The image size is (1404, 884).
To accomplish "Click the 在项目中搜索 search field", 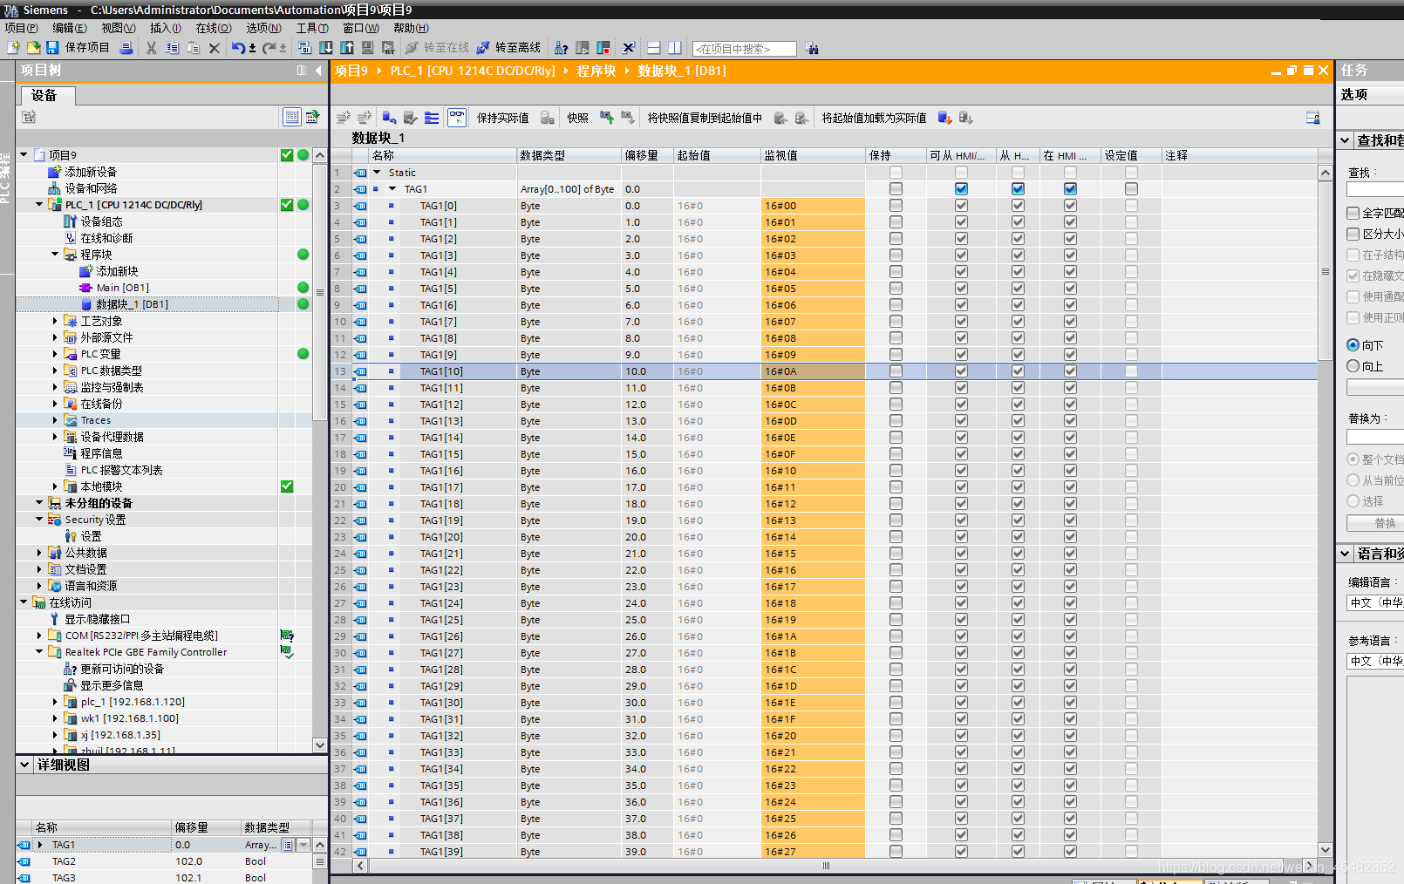I will point(745,49).
